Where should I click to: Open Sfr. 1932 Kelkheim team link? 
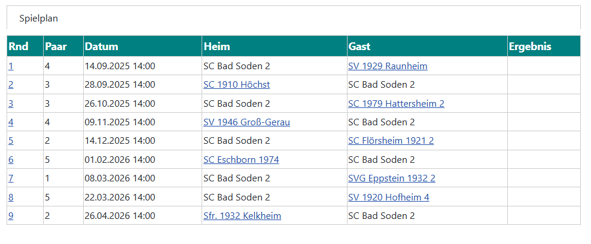tap(242, 216)
